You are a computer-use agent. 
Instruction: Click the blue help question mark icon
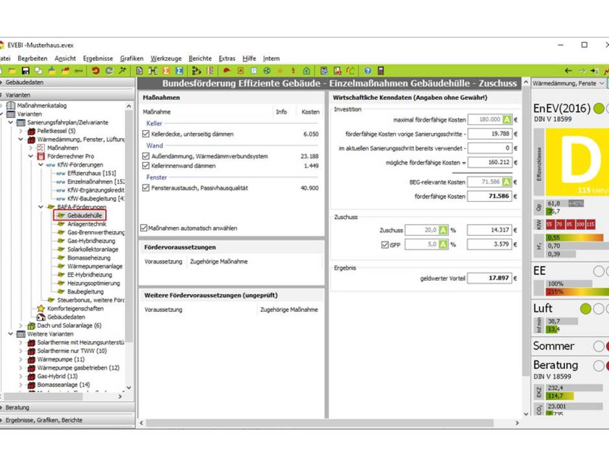coord(367,71)
